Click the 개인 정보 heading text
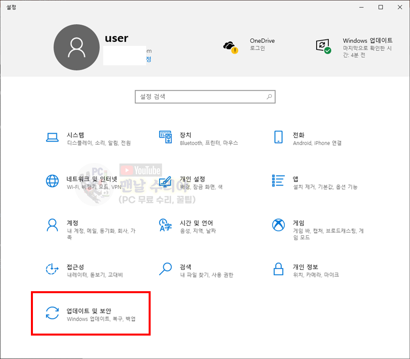This screenshot has height=359, width=410. pos(305,267)
